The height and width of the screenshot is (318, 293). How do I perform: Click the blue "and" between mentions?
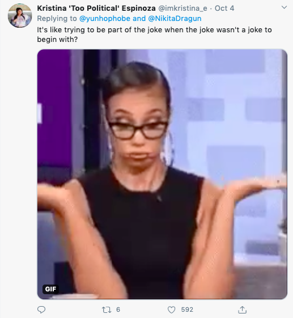139,19
